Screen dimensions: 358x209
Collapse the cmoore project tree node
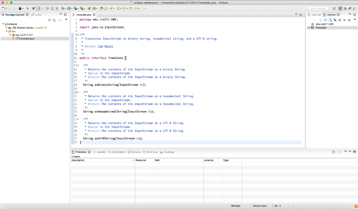point(3,24)
